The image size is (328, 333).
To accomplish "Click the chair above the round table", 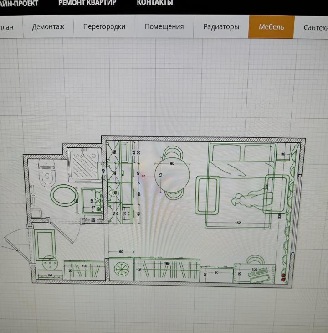I will tap(172, 152).
